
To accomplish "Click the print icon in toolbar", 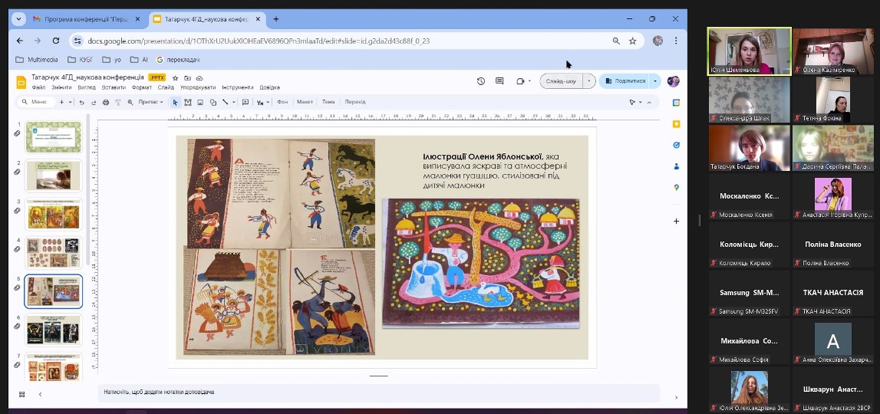I will point(104,102).
